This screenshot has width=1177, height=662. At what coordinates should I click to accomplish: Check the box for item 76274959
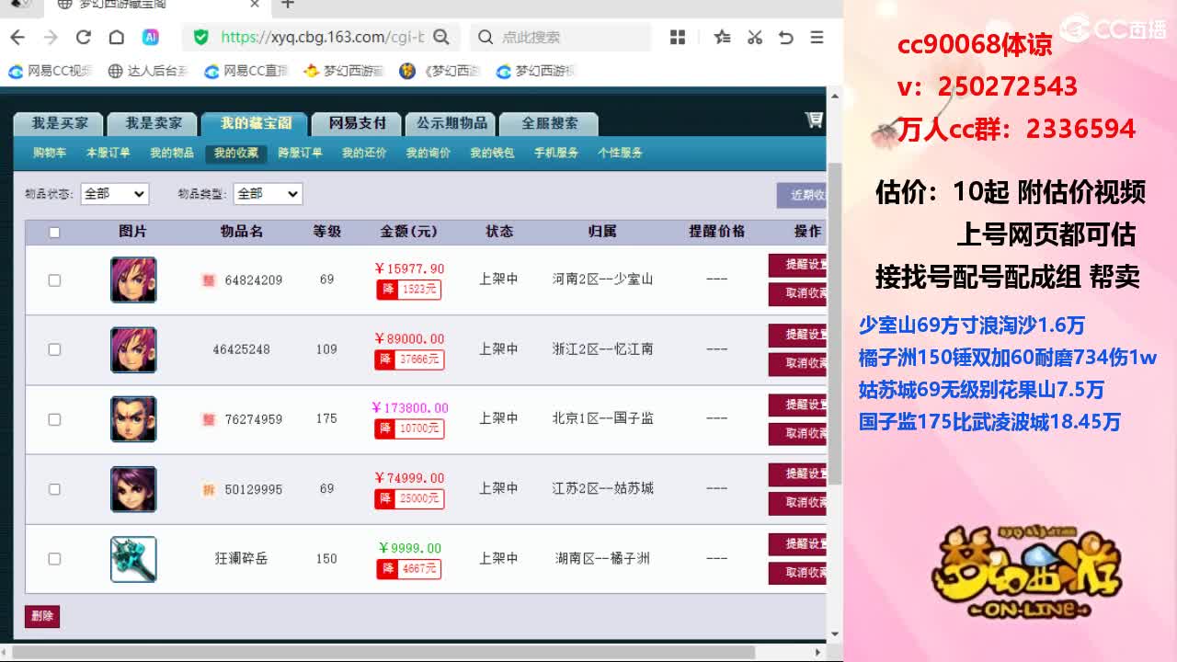[x=54, y=419]
